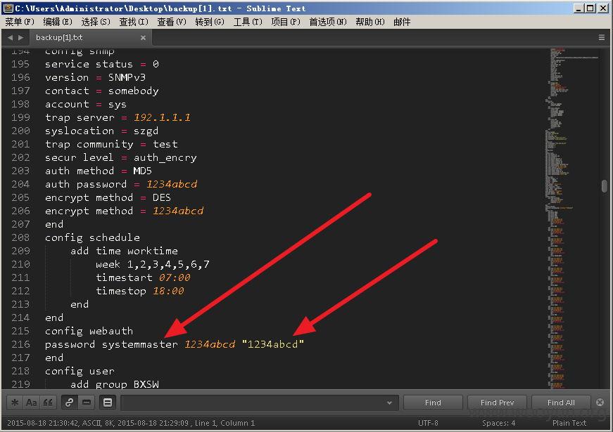Click 'password systemmaster' text
Image resolution: width=613 pixels, height=432 pixels.
(111, 344)
